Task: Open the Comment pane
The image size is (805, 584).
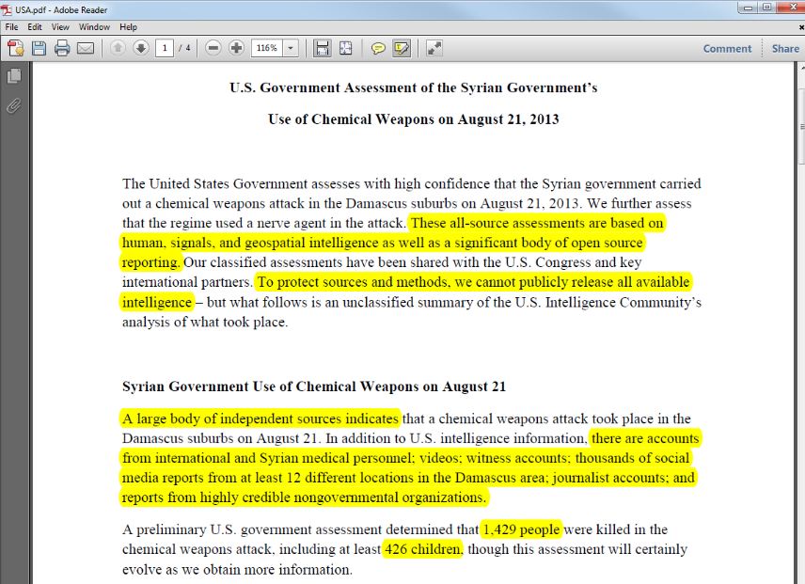Action: 727,48
